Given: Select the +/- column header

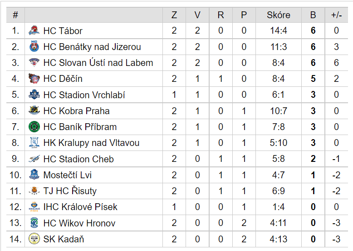Looking at the screenshot, I should (337, 15).
